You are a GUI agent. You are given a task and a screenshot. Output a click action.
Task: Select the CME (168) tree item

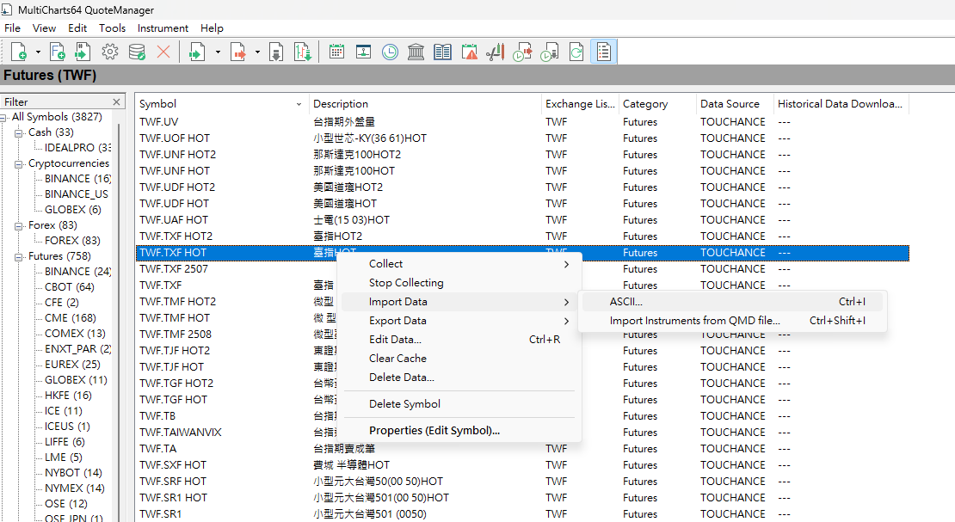point(70,318)
